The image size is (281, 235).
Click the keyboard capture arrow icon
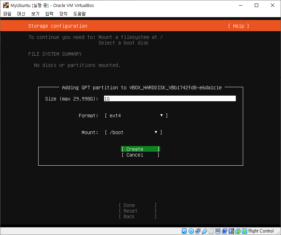click(245, 231)
